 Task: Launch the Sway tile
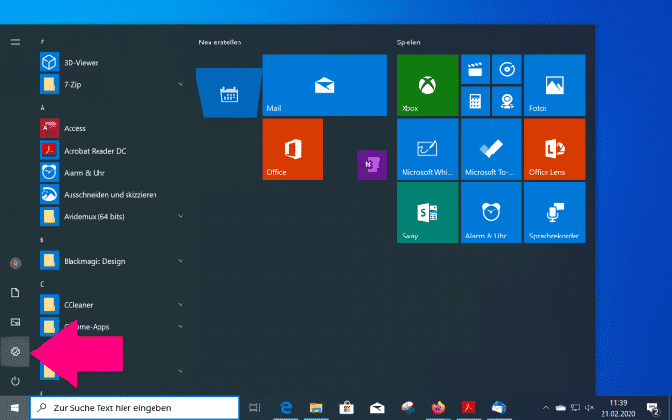pos(427,212)
